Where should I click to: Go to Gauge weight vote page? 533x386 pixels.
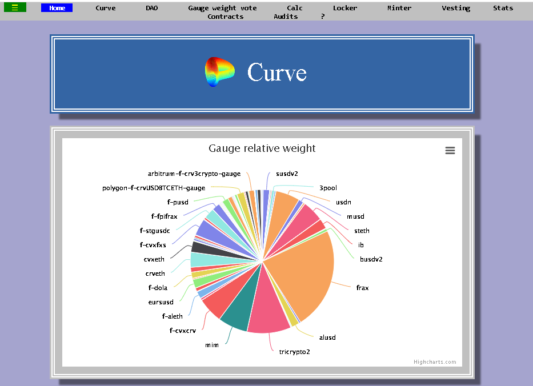[x=222, y=8]
